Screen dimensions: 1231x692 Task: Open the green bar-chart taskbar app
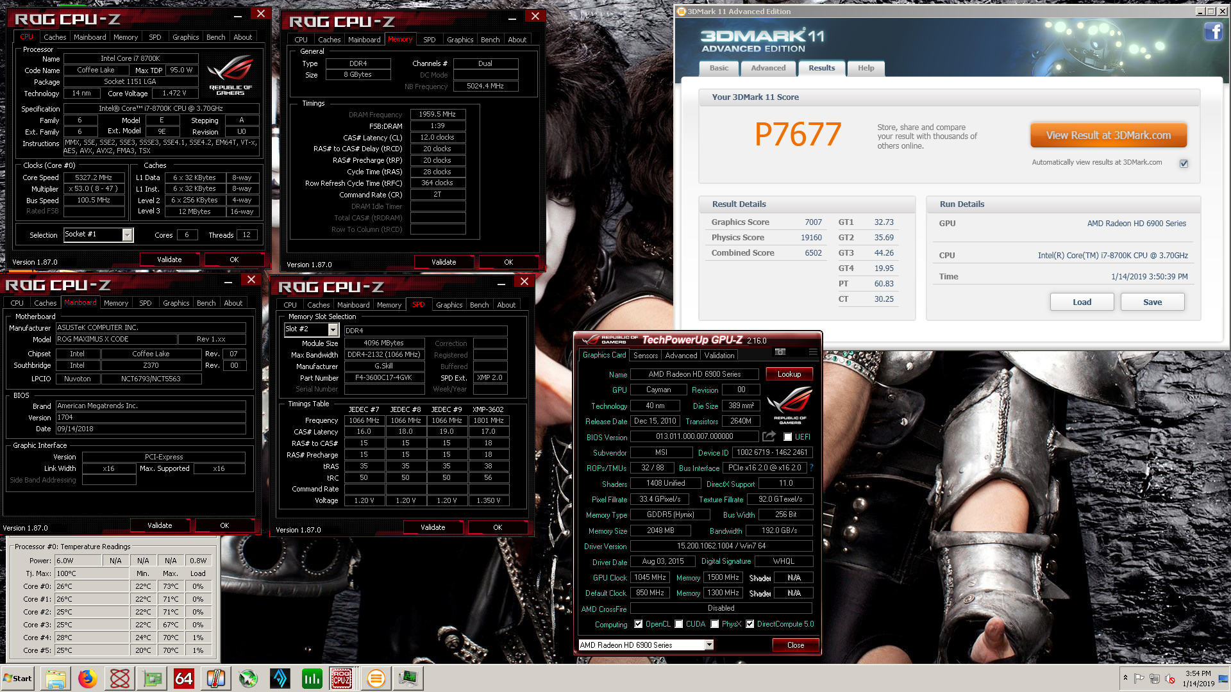312,678
